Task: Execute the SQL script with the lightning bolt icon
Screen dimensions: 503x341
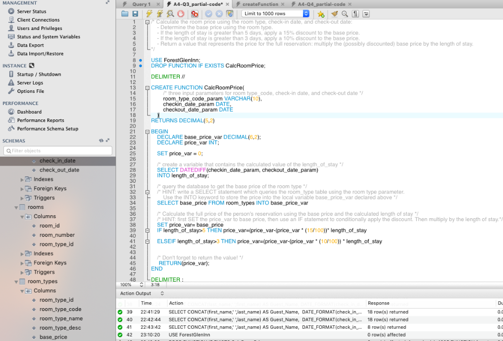Action: tap(149, 14)
